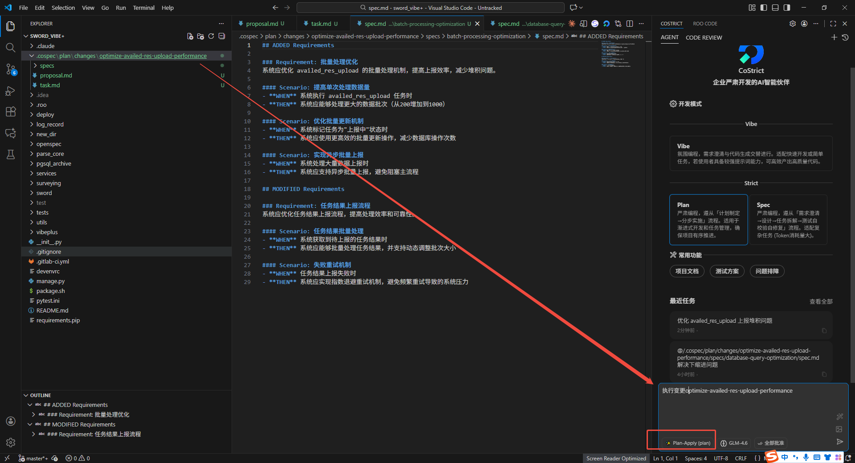Screen dimensions: 855x463
Task: Click the New File icon in Explorer
Action: pyautogui.click(x=190, y=36)
